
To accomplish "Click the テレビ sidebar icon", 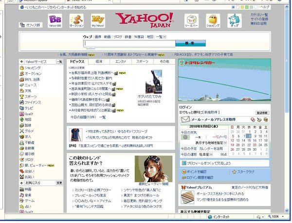I will tap(22, 108).
